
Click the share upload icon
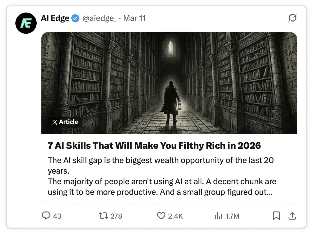[292, 216]
